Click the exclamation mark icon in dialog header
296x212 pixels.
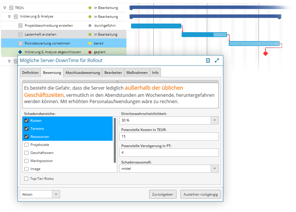(x=208, y=60)
